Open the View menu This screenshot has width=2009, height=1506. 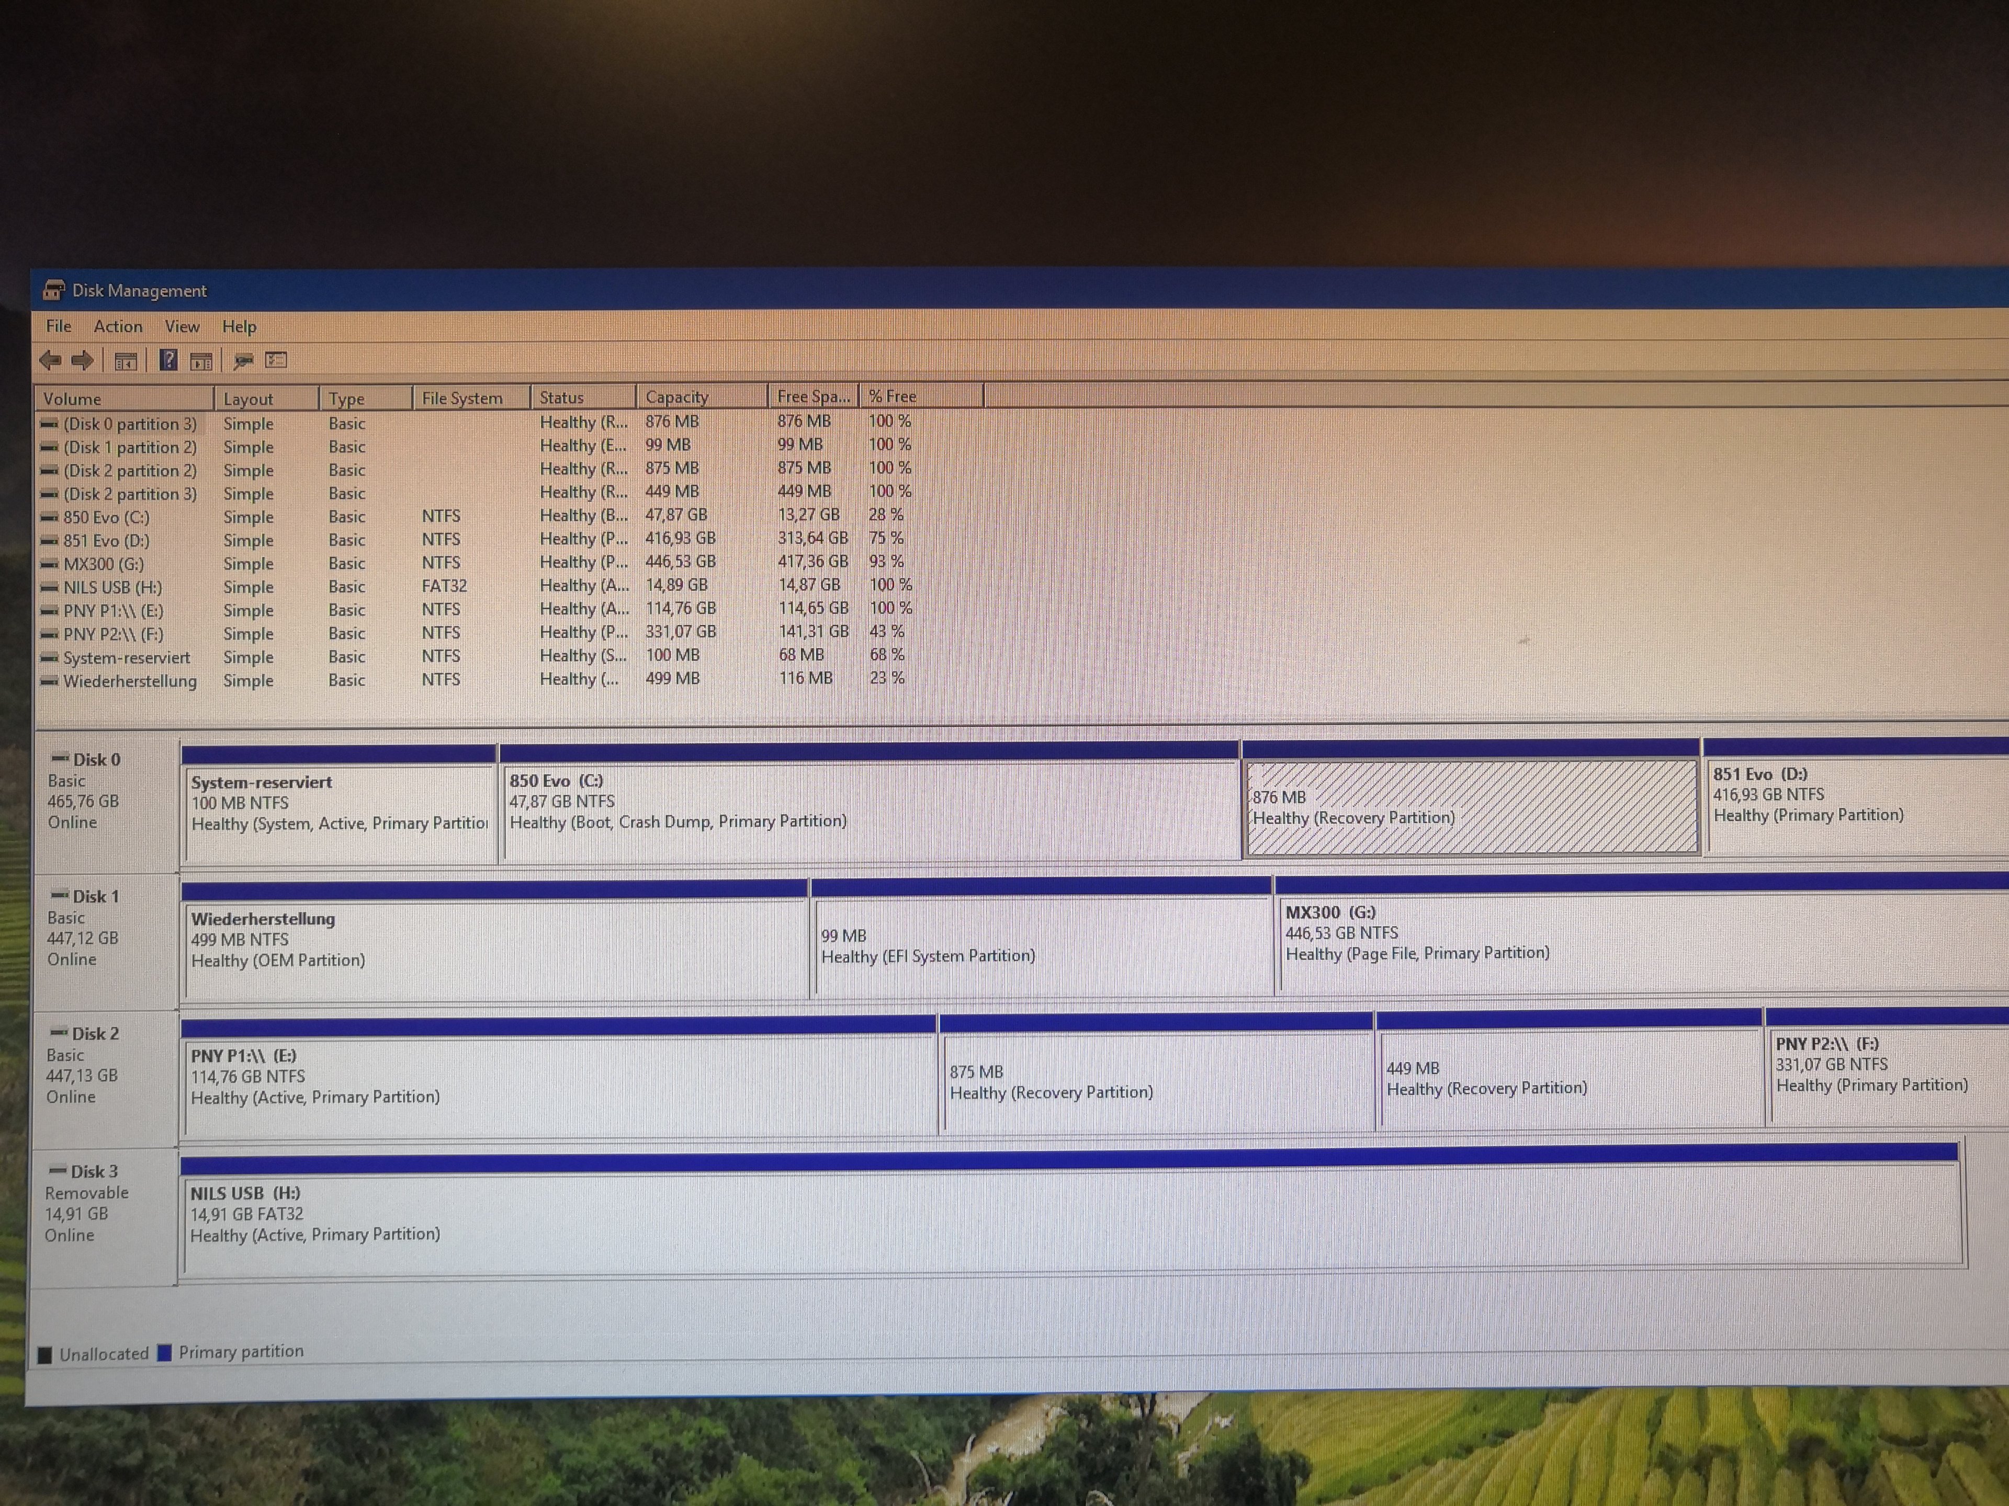tap(182, 326)
